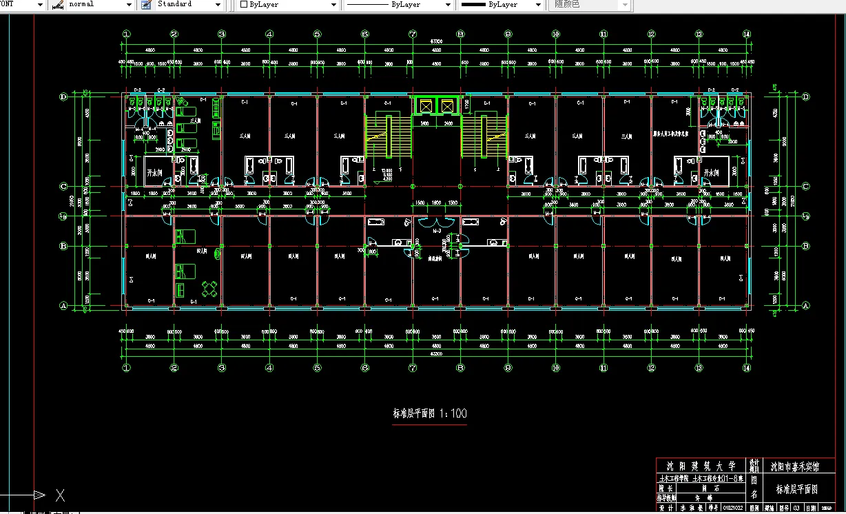Select the left elevator symbol
846x514 pixels.
click(424, 106)
